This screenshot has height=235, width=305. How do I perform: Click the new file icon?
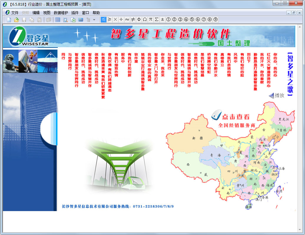click(x=9, y=20)
